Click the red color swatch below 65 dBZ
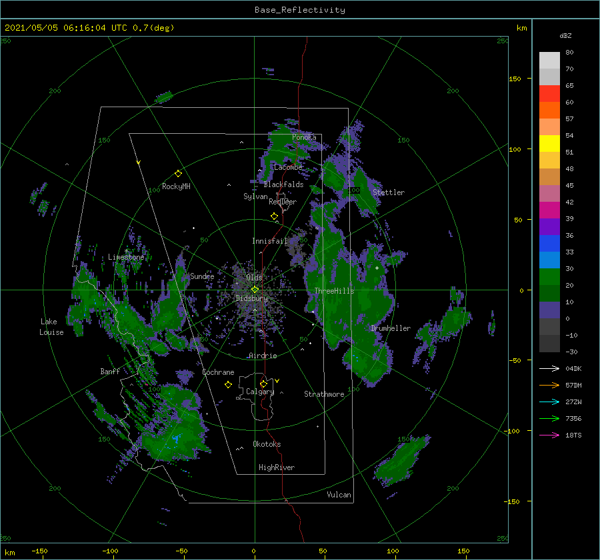 pos(549,94)
